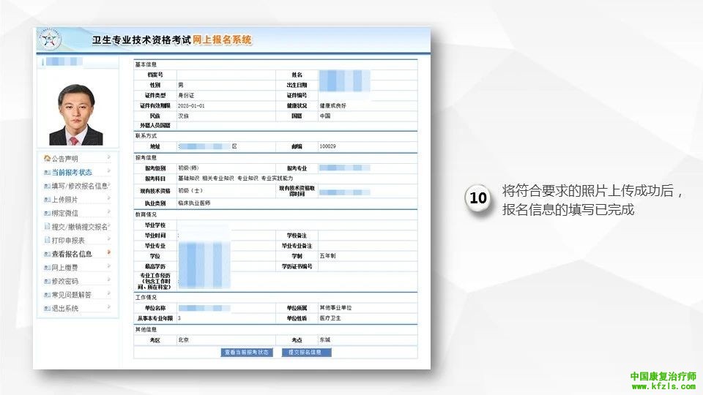The image size is (703, 395).
Task: Click the document icon for 提交/撤销提交报名
Action: tap(48, 227)
